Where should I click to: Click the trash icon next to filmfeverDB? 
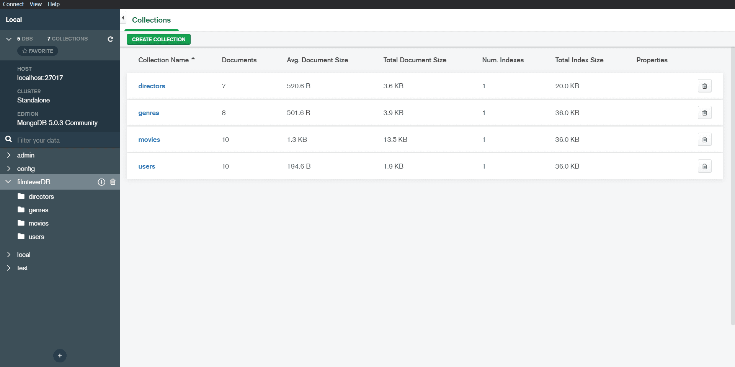(113, 182)
